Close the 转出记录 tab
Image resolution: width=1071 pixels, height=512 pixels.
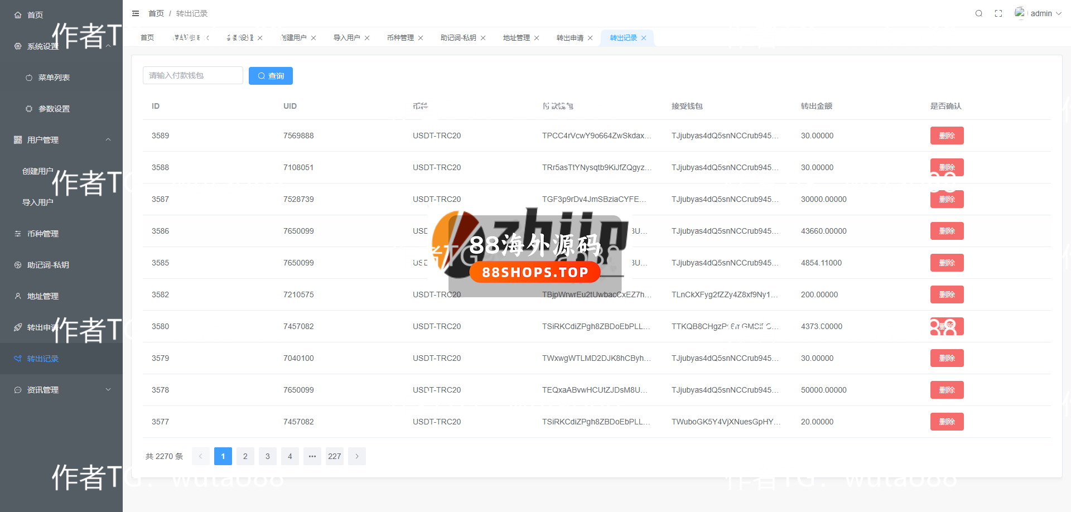pos(644,38)
